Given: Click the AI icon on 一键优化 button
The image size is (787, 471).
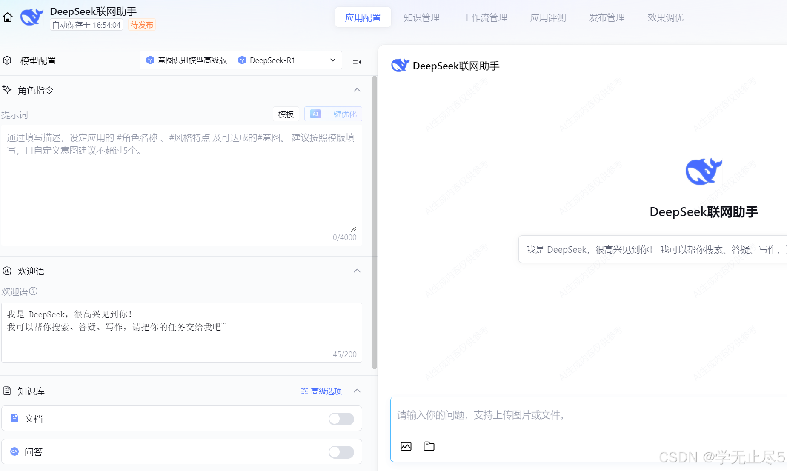Looking at the screenshot, I should (x=315, y=114).
